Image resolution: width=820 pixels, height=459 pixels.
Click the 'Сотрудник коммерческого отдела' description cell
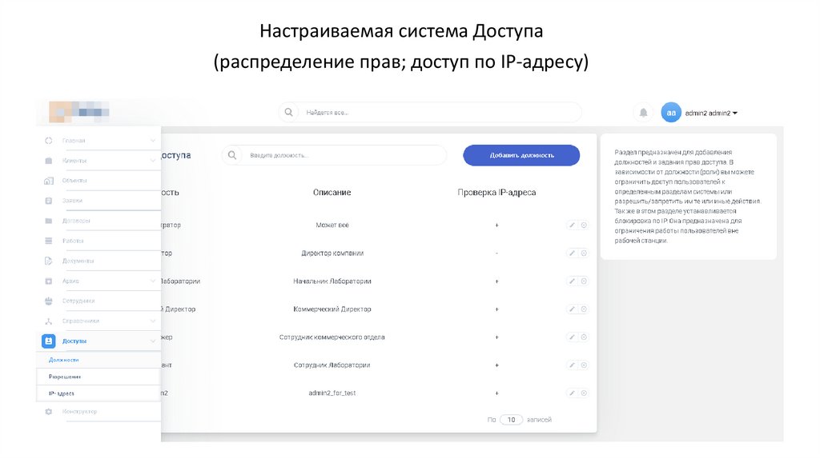(x=332, y=337)
